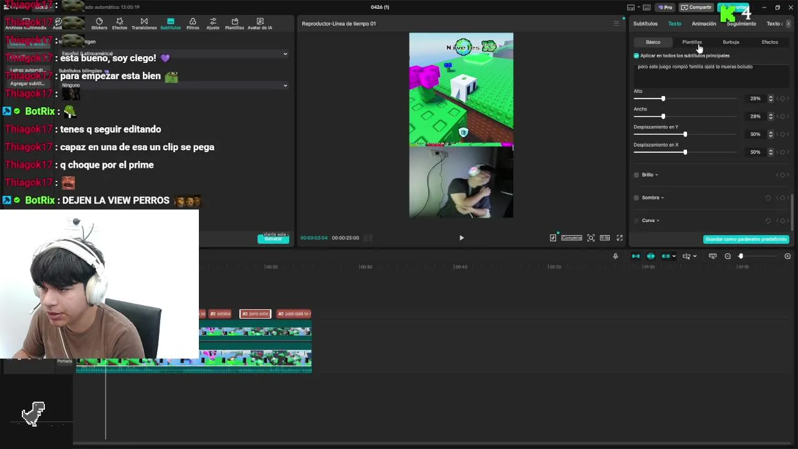This screenshot has height=449, width=798.
Task: Open the Plantillas media panel
Action: coord(234,24)
